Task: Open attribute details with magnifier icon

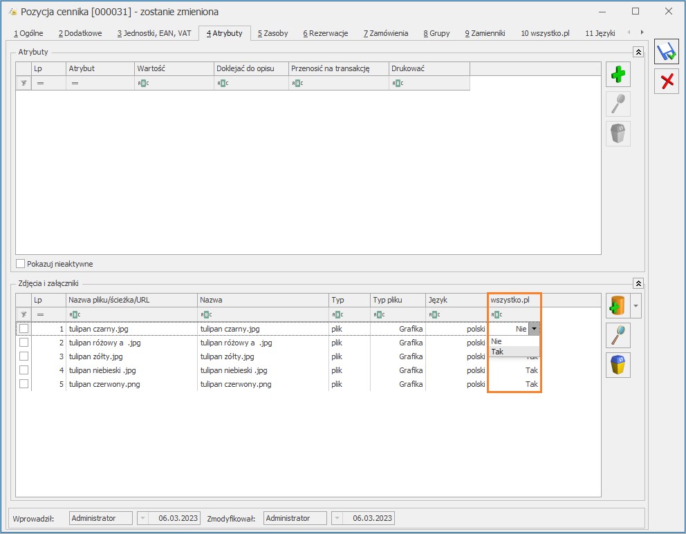Action: (x=618, y=104)
